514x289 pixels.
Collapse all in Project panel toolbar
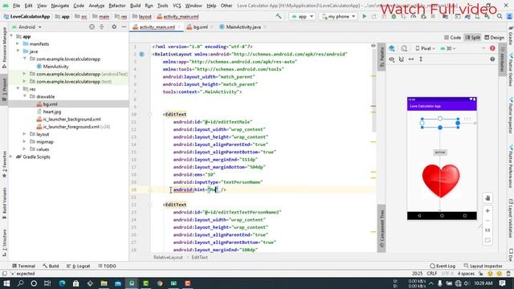(102, 26)
